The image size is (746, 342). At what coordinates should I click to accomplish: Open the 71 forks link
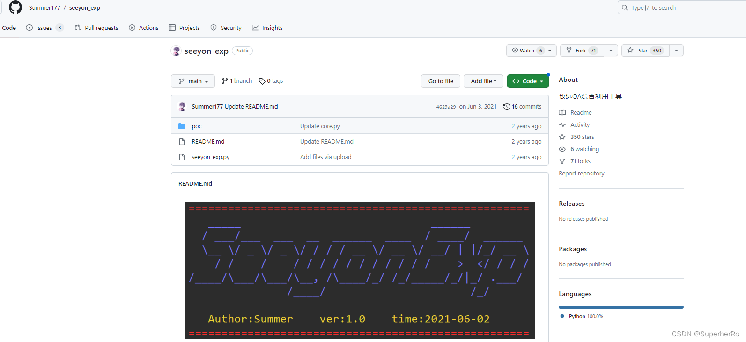[580, 161]
